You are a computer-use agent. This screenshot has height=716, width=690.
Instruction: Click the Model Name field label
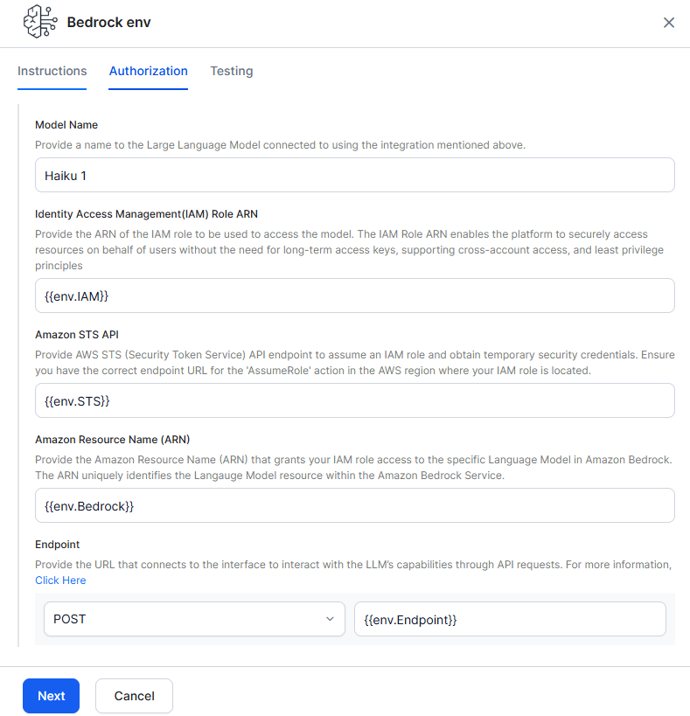[66, 125]
